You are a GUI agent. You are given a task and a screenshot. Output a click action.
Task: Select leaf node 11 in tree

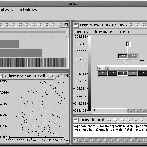coord(122,73)
